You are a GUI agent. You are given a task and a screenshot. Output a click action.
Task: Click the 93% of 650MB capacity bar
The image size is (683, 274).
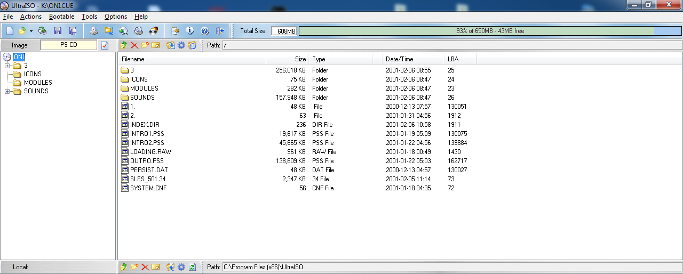tap(490, 31)
